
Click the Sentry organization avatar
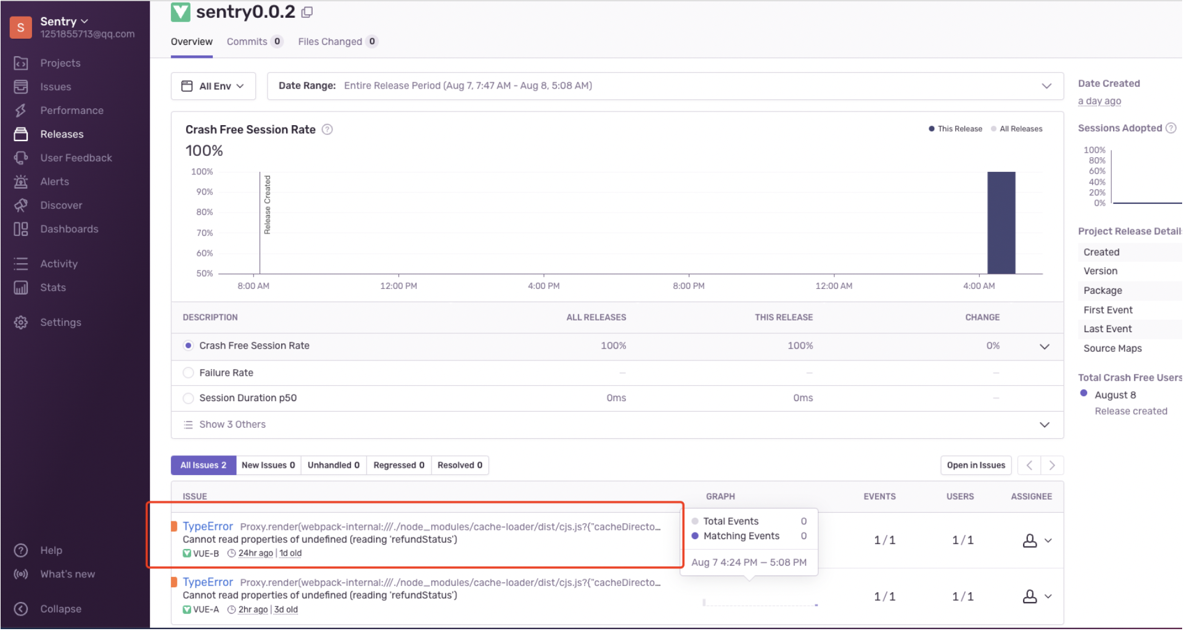[x=21, y=27]
